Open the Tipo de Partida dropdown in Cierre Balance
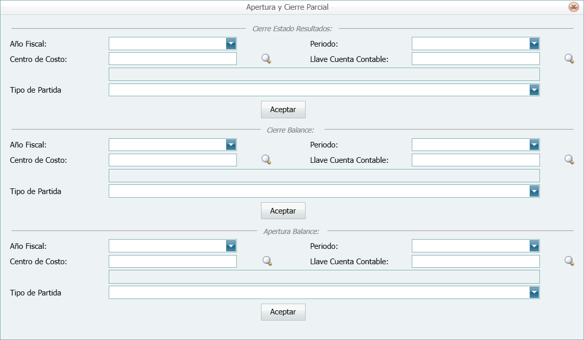The width and height of the screenshot is (584, 340). [x=535, y=191]
